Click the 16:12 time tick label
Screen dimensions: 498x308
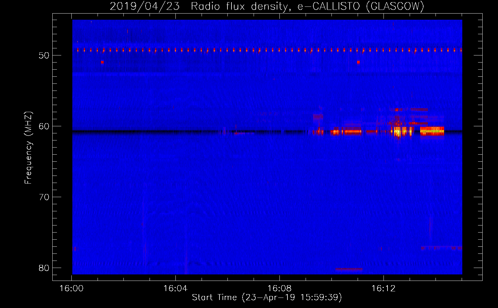tap(384, 289)
